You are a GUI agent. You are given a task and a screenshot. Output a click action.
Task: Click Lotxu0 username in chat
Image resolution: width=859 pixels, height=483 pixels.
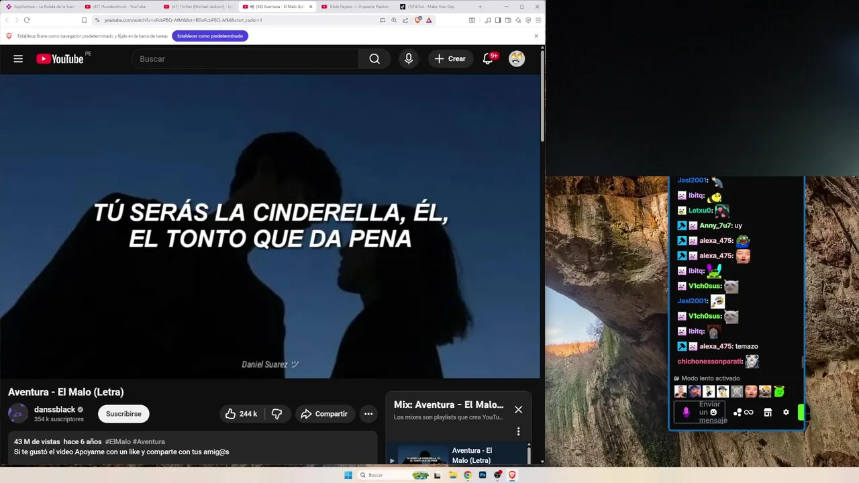[700, 211]
